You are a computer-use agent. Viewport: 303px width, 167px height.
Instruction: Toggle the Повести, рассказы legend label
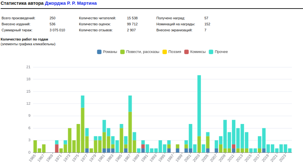coord(142,52)
